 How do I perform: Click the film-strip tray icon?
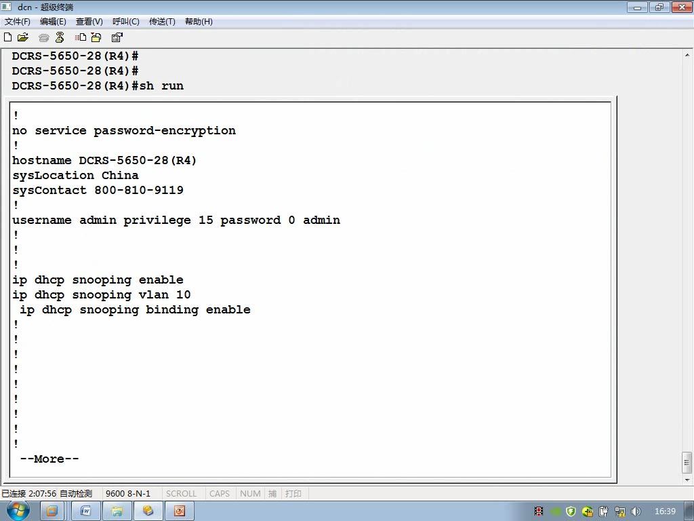click(539, 512)
